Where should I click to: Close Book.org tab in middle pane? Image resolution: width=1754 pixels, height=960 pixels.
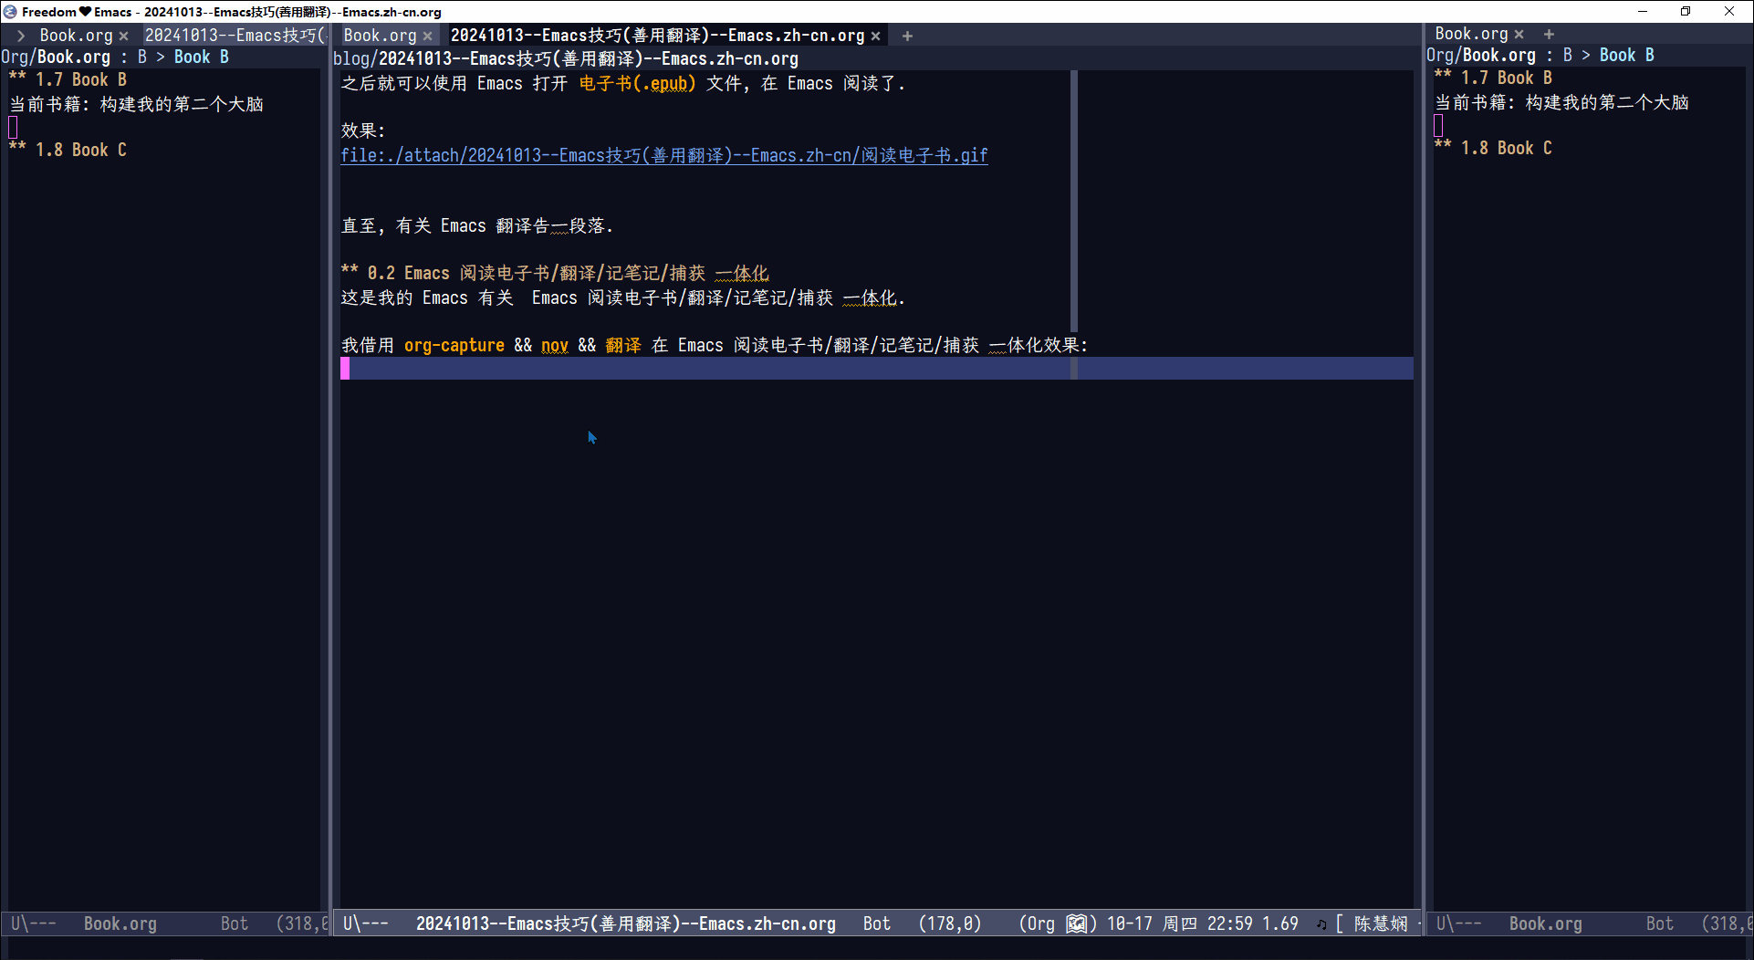pyautogui.click(x=427, y=36)
